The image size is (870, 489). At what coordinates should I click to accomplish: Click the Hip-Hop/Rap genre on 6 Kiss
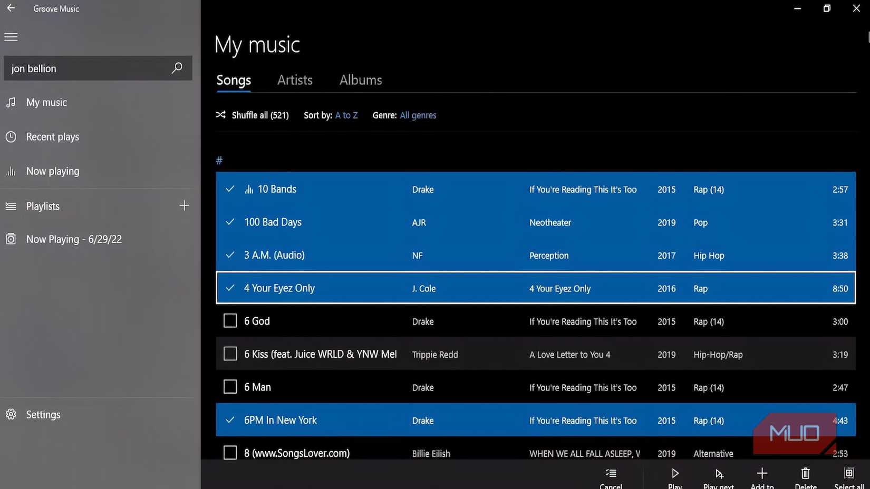718,355
